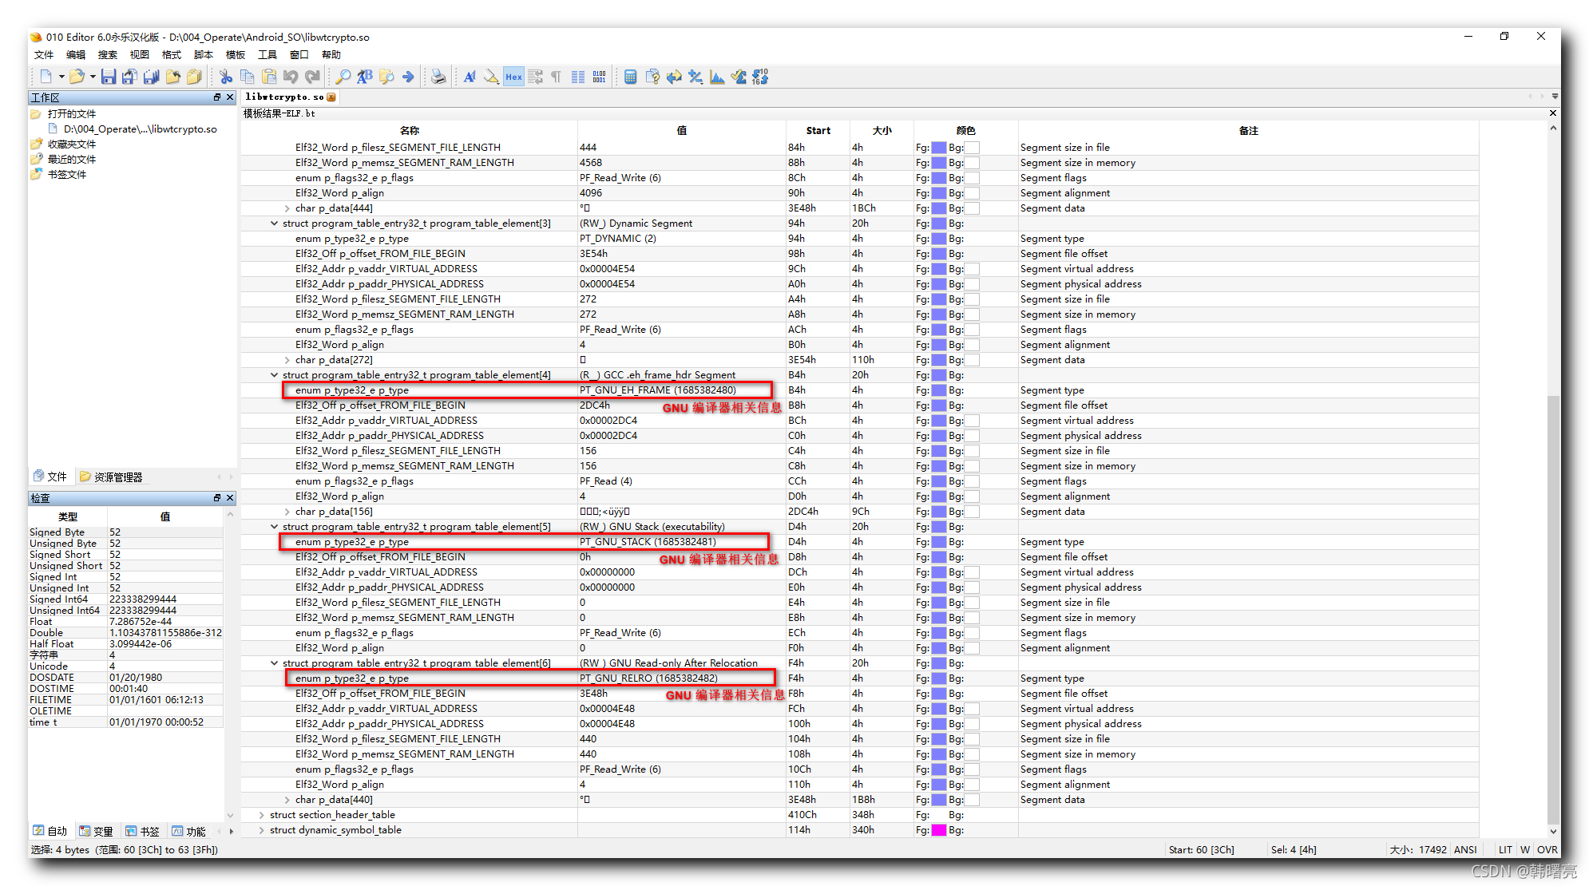Expand char p_data[444] row
Image resolution: width=1589 pixels, height=886 pixels.
coord(287,208)
